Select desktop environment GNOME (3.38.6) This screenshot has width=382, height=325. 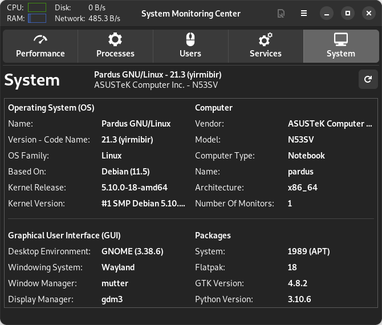pos(132,251)
